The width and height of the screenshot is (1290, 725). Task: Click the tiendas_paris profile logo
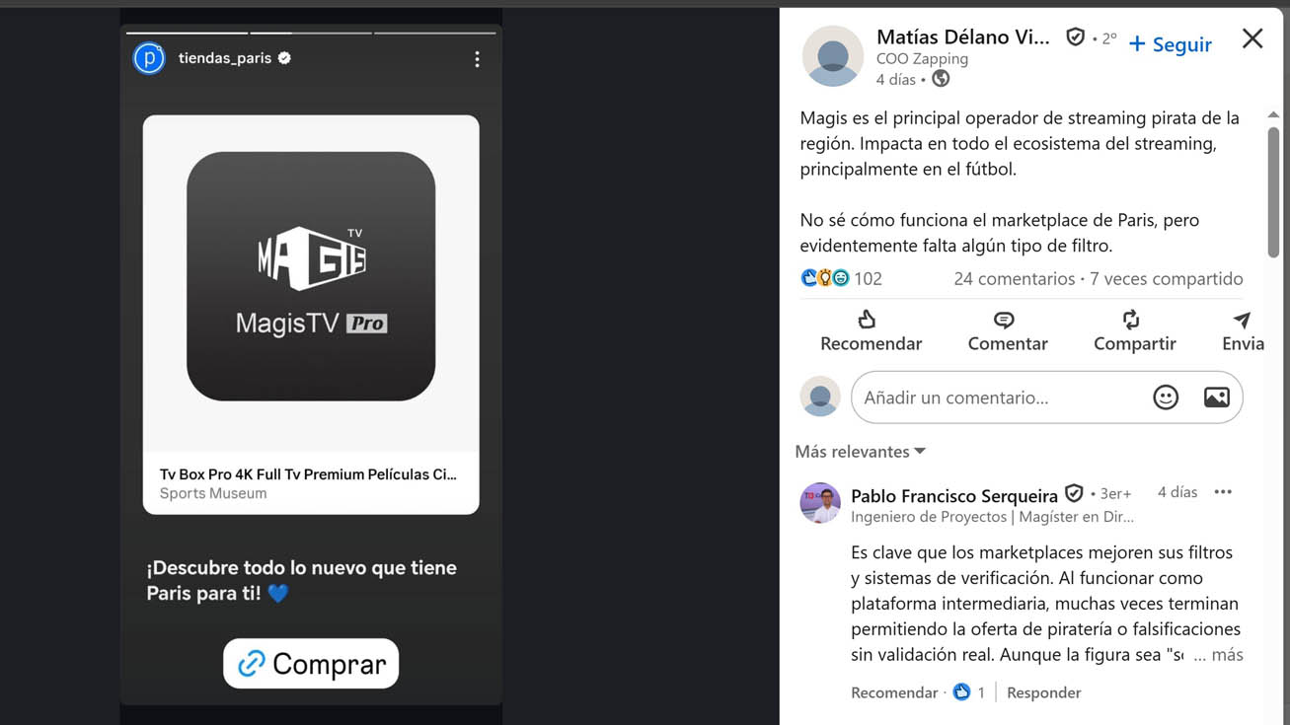149,58
